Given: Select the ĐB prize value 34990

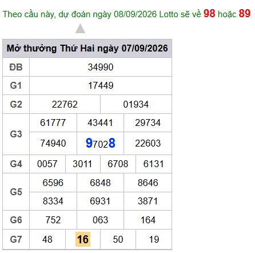Looking at the screenshot, I should click(x=101, y=67).
